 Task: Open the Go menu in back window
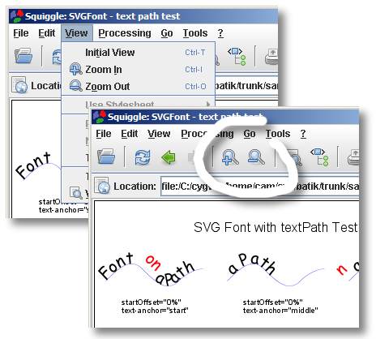point(167,33)
